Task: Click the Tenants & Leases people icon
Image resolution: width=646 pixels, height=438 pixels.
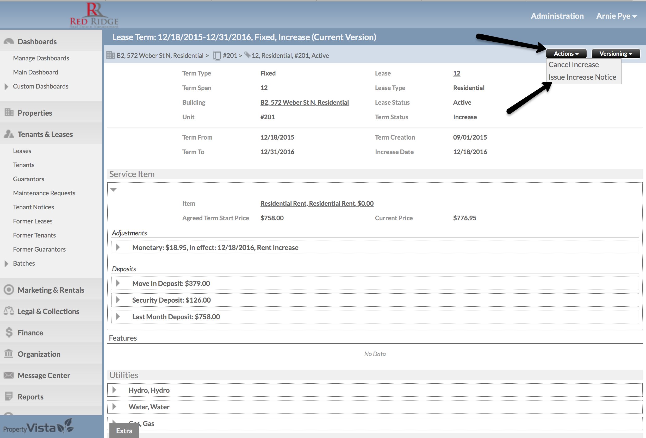Action: [9, 134]
